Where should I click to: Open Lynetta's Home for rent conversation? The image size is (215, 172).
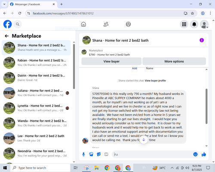click(x=36, y=108)
